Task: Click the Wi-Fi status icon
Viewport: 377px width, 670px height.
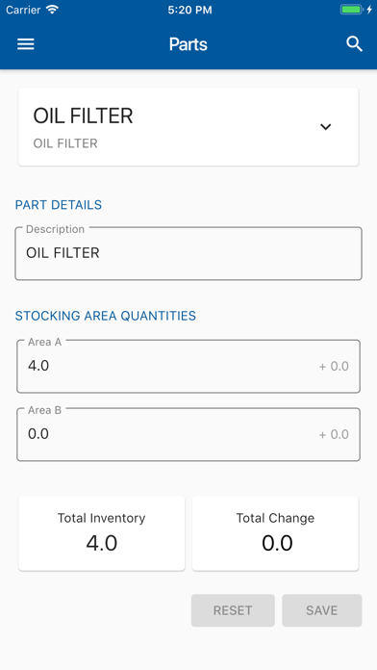Action: click(x=52, y=10)
